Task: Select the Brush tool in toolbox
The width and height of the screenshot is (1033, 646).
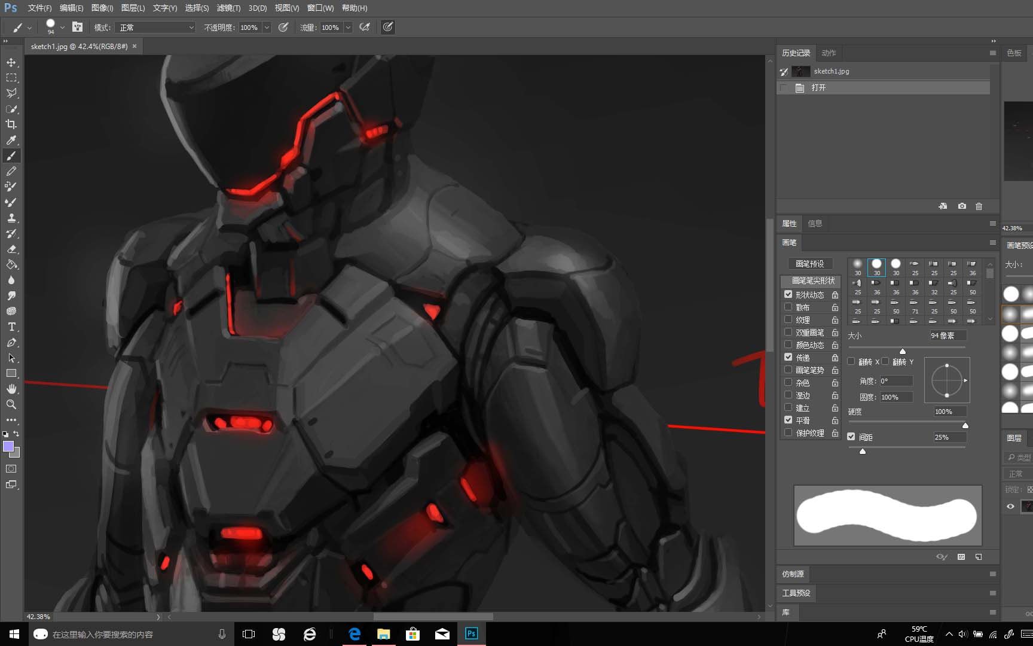Action: pyautogui.click(x=11, y=156)
